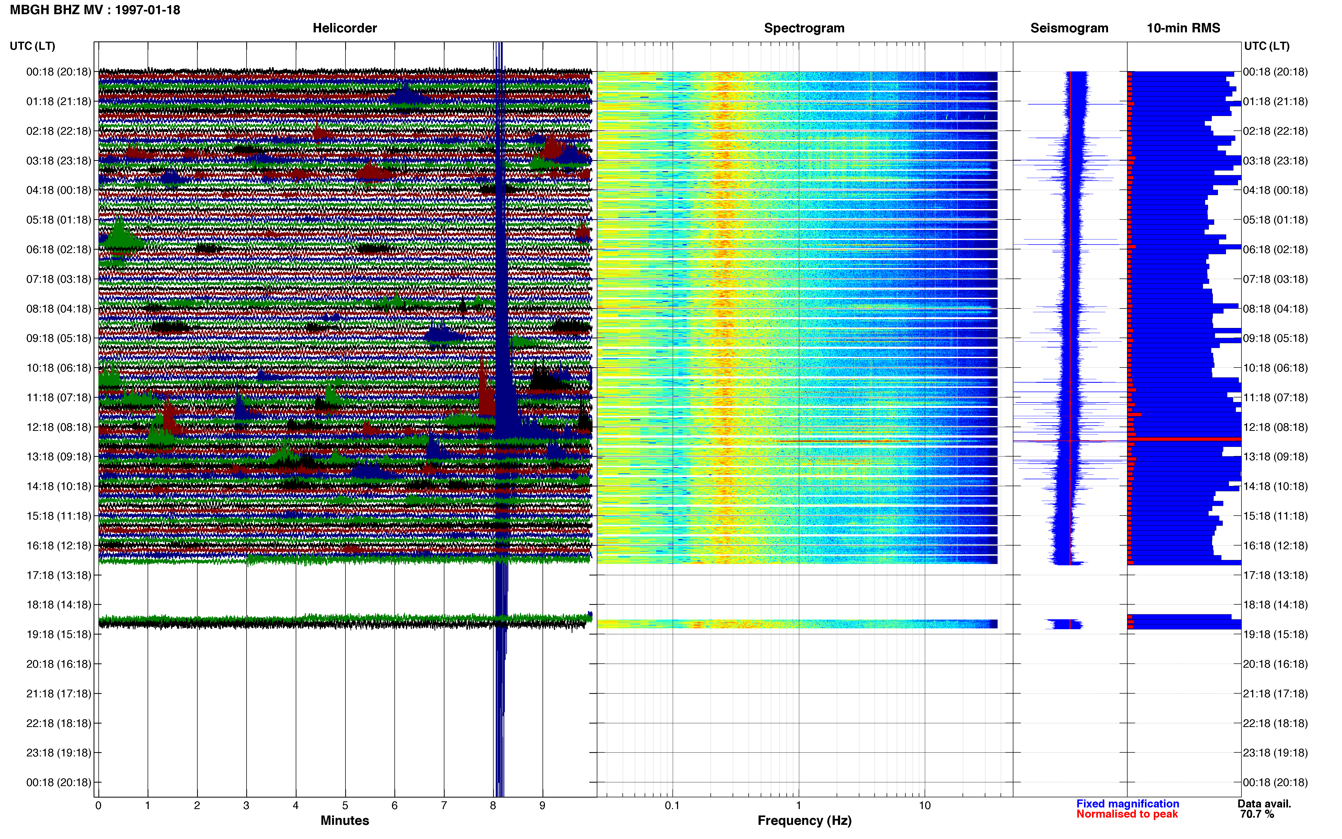Click the left time label 04:18 (00:18)

click(59, 190)
